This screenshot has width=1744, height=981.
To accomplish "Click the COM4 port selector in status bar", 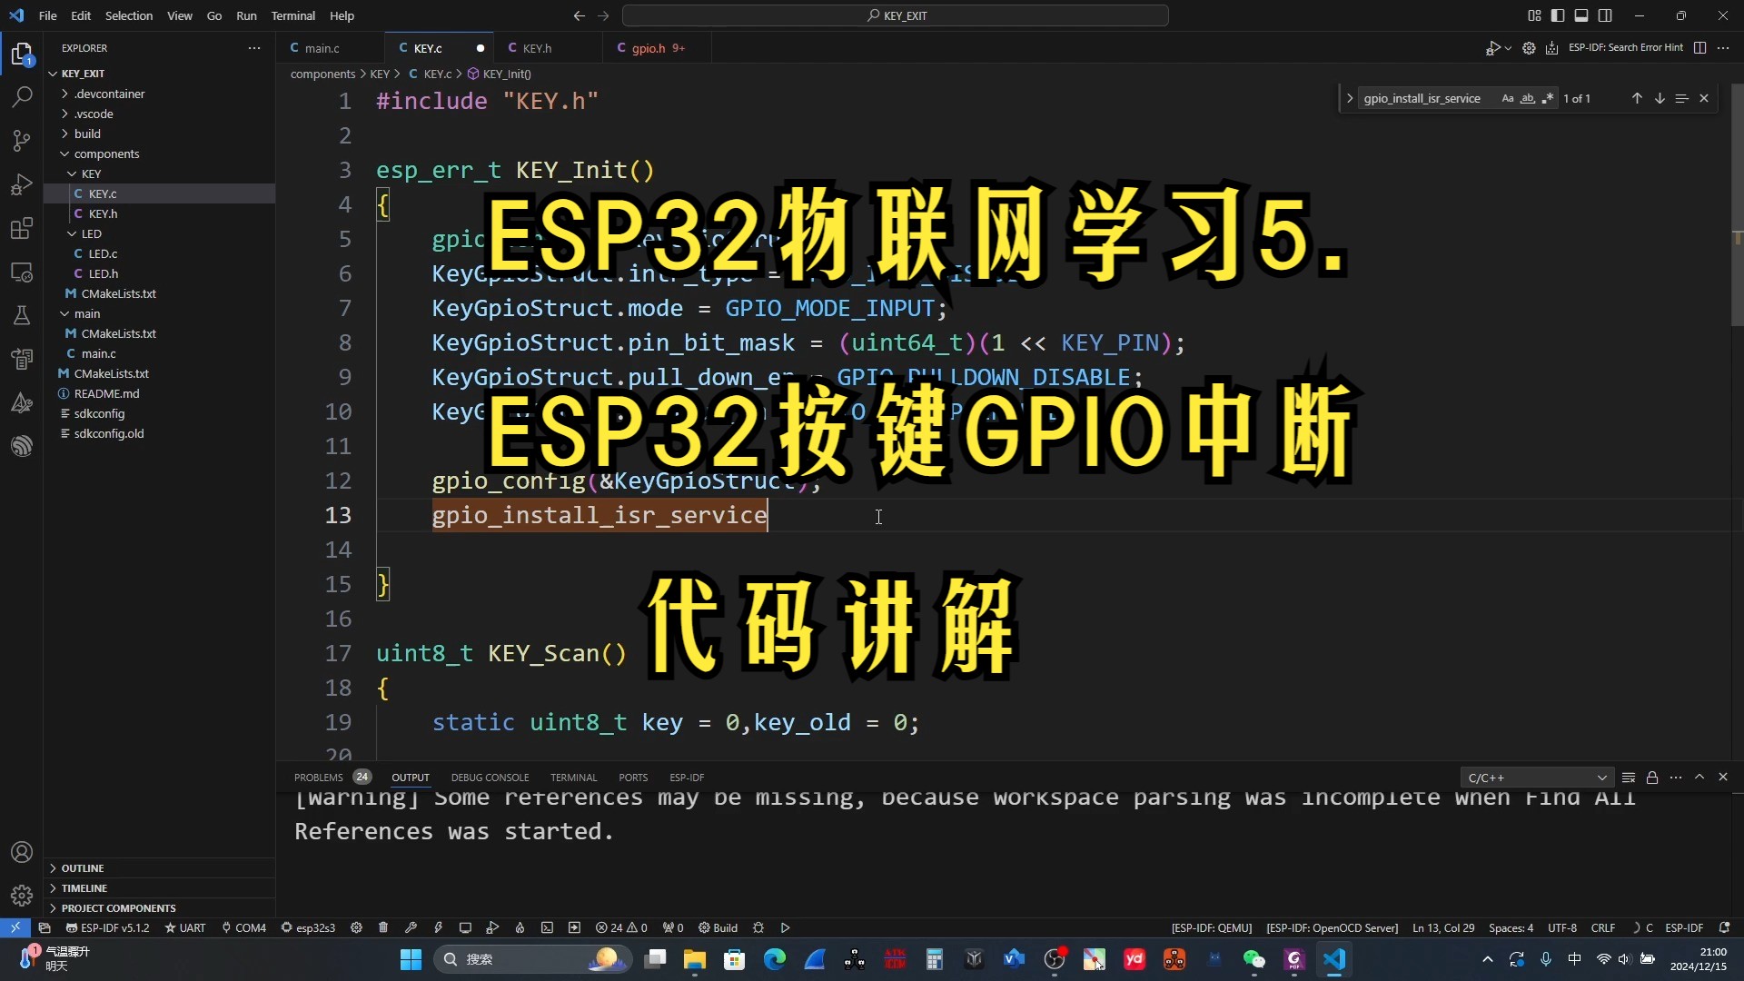I will 243,927.
